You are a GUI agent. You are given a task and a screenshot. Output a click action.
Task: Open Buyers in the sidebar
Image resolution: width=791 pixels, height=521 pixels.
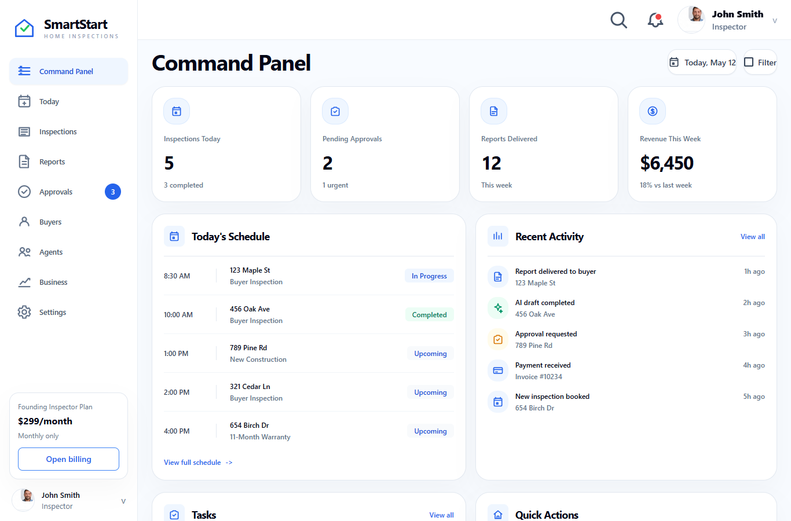click(x=68, y=222)
